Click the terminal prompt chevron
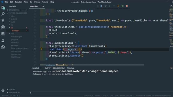This screenshot has height=97, width=173. pyautogui.click(x=31, y=93)
